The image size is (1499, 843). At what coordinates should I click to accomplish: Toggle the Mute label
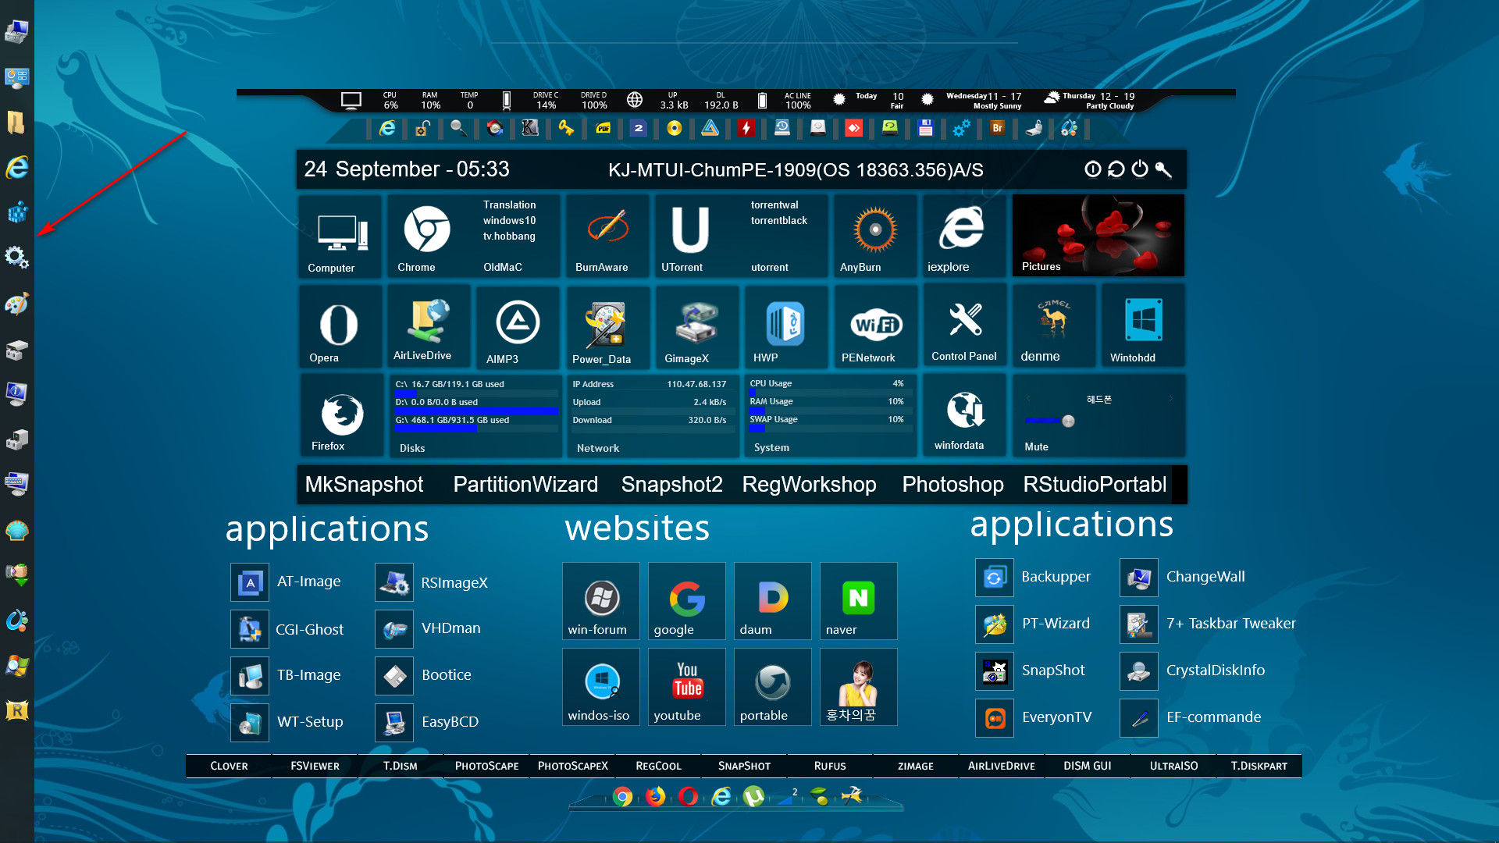tap(1036, 446)
